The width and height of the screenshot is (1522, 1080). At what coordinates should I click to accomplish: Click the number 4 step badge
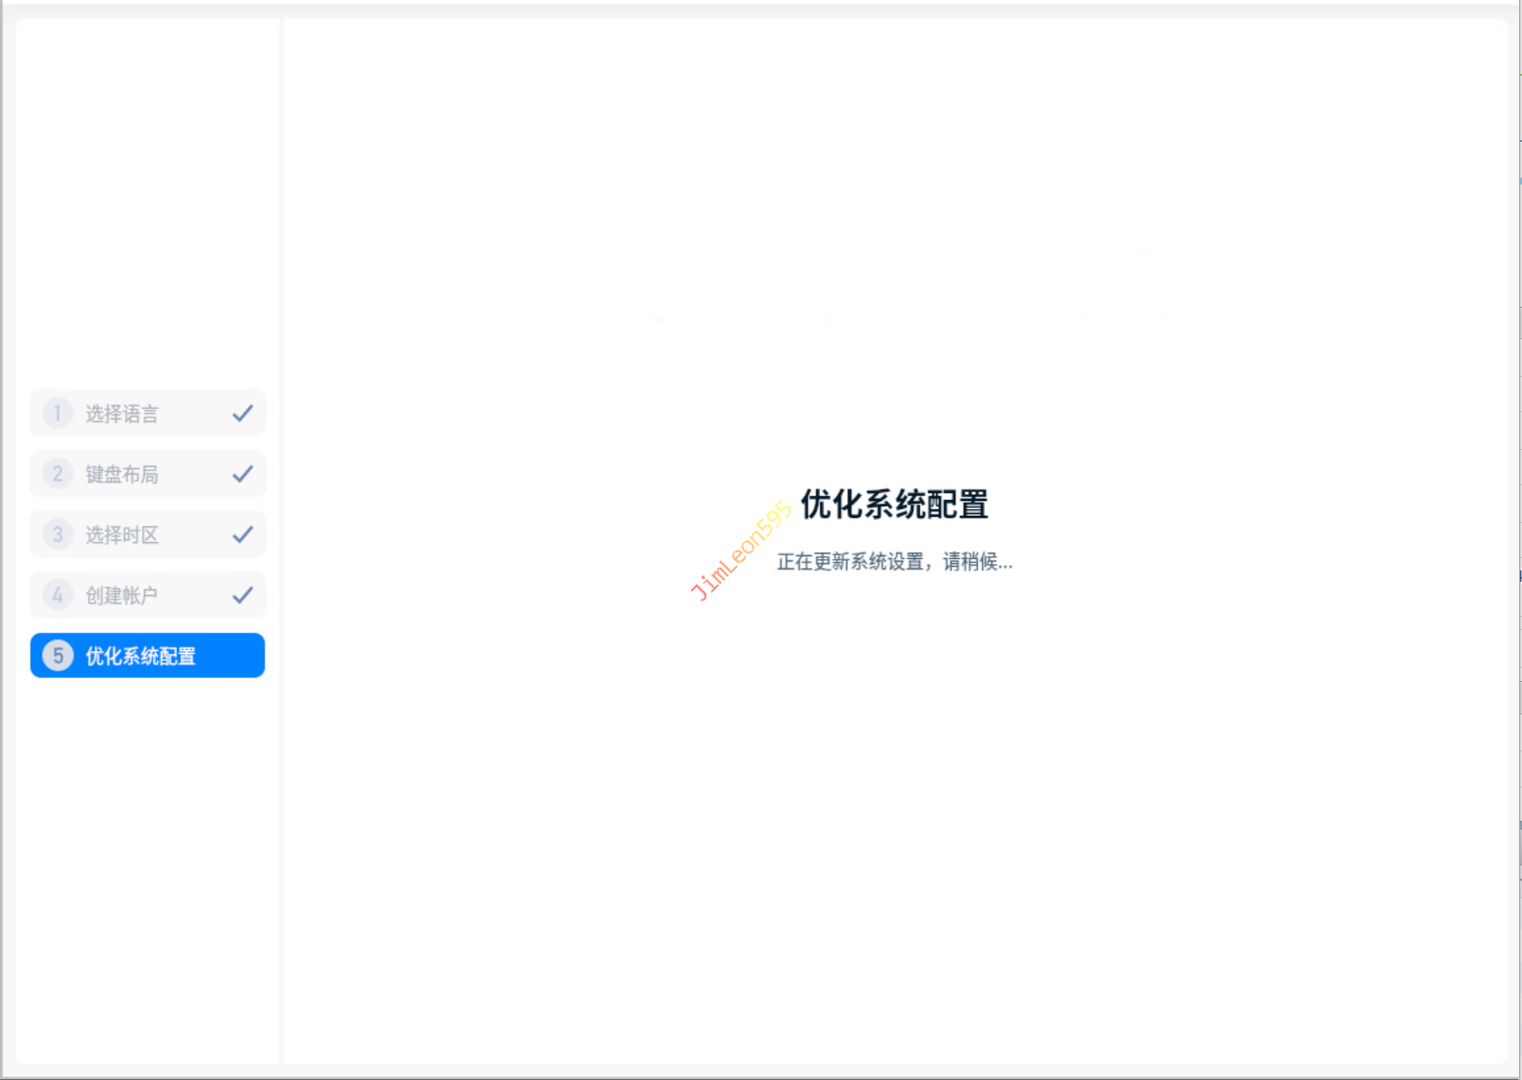coord(58,595)
